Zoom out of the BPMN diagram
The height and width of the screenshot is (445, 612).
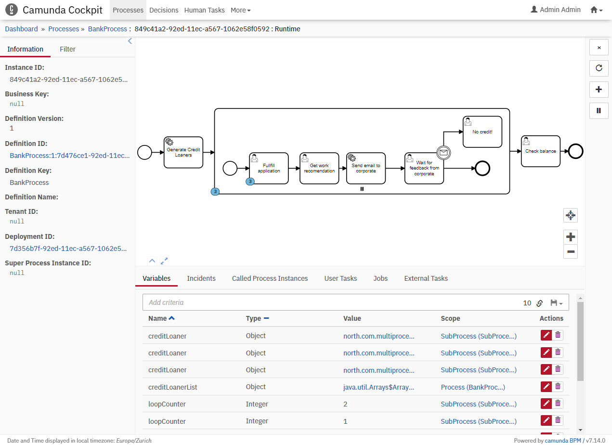(x=570, y=251)
